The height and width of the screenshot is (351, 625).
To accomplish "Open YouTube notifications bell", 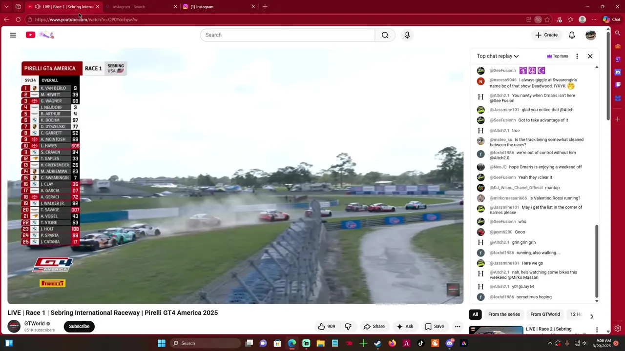I will (572, 35).
